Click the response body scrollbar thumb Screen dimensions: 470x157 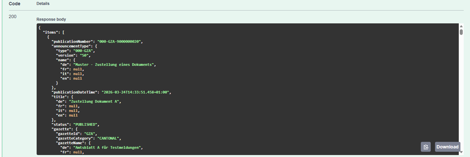tap(461, 32)
